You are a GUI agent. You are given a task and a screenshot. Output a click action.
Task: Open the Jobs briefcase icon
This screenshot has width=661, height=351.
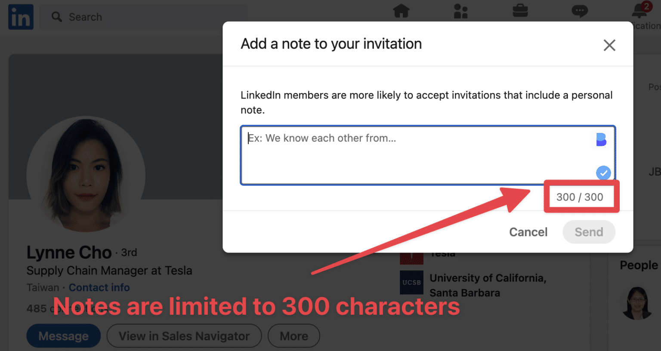pyautogui.click(x=520, y=12)
